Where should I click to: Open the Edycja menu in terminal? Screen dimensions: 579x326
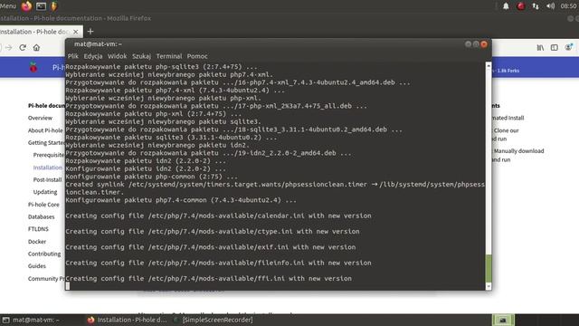click(93, 56)
